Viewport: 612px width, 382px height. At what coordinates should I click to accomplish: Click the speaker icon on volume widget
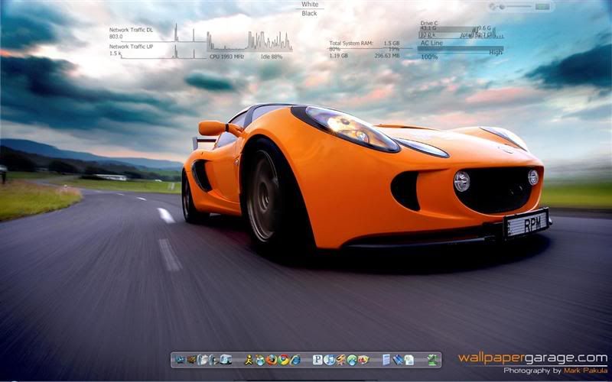(493, 7)
